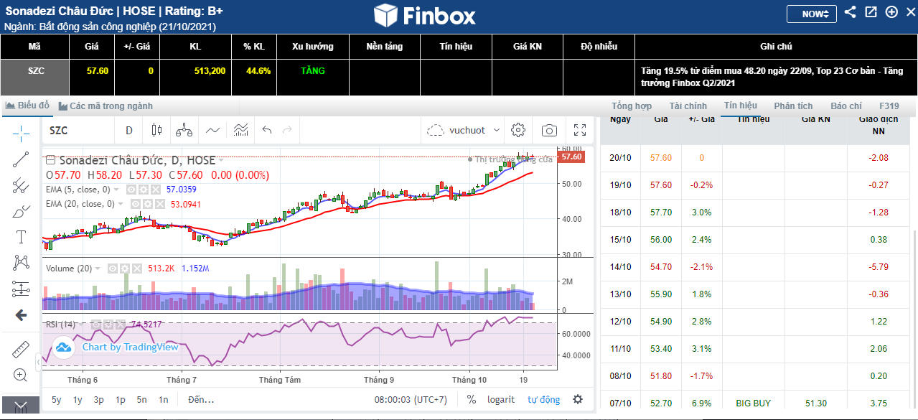Select the trend line drawing tool
The height and width of the screenshot is (420, 918).
point(21,159)
